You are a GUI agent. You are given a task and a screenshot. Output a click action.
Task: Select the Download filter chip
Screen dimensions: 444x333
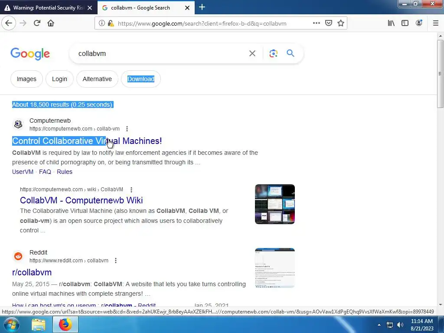141,79
